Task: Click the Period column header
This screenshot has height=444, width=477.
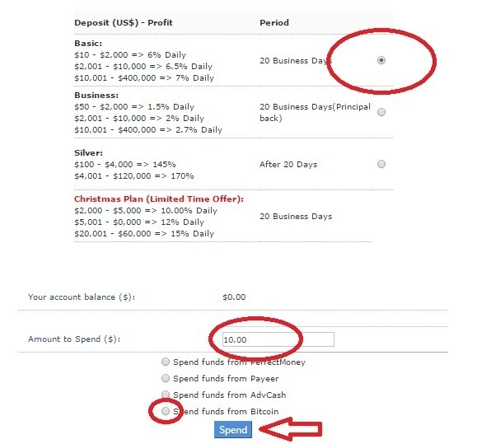Action: coord(274,23)
